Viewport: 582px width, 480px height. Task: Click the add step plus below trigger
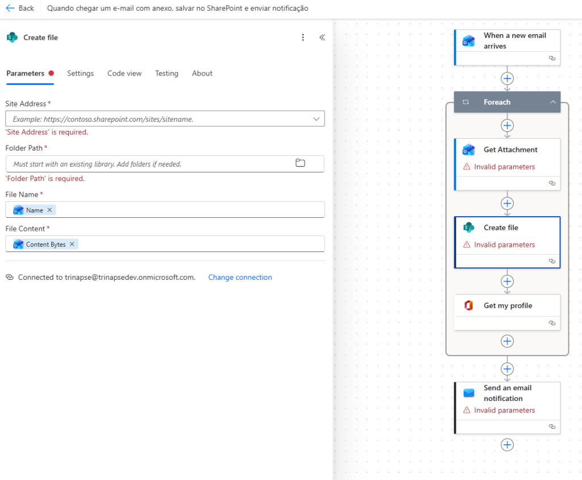pos(507,78)
